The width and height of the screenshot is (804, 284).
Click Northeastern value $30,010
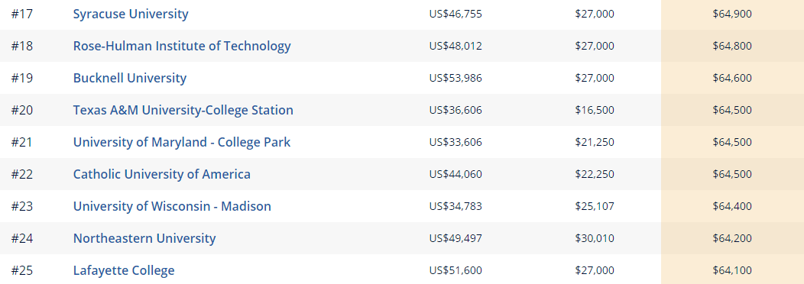point(595,238)
